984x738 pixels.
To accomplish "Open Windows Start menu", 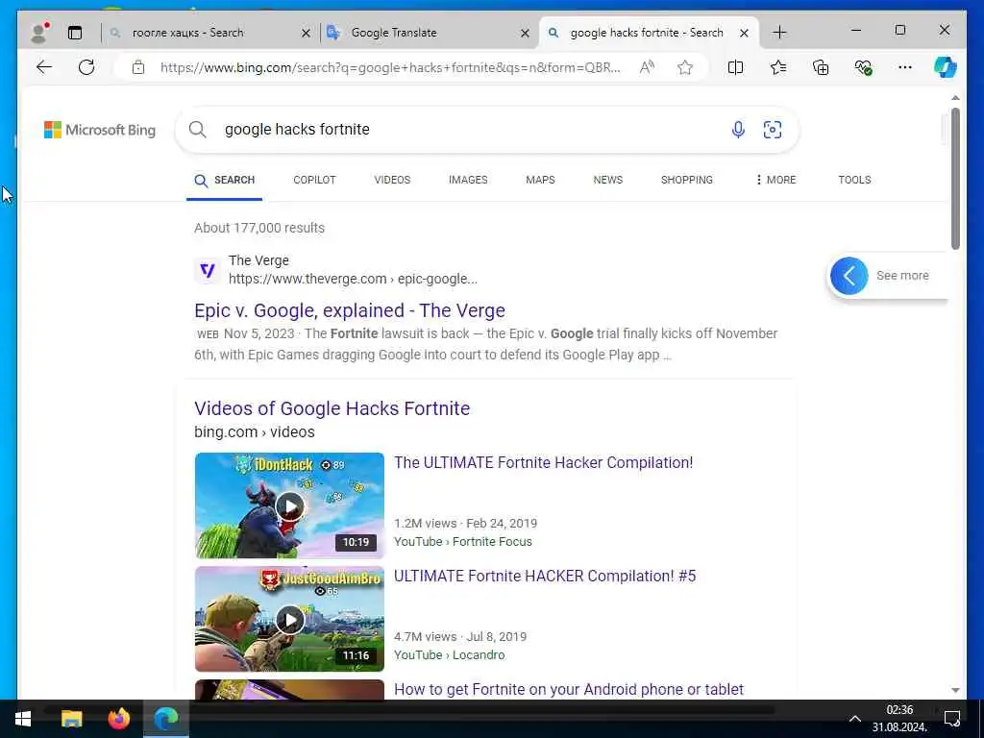I will coord(23,719).
